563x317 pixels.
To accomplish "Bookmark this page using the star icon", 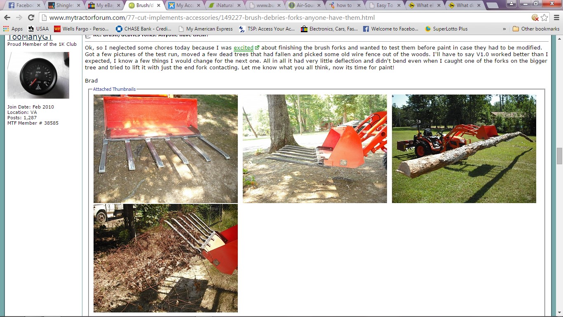I will (544, 18).
